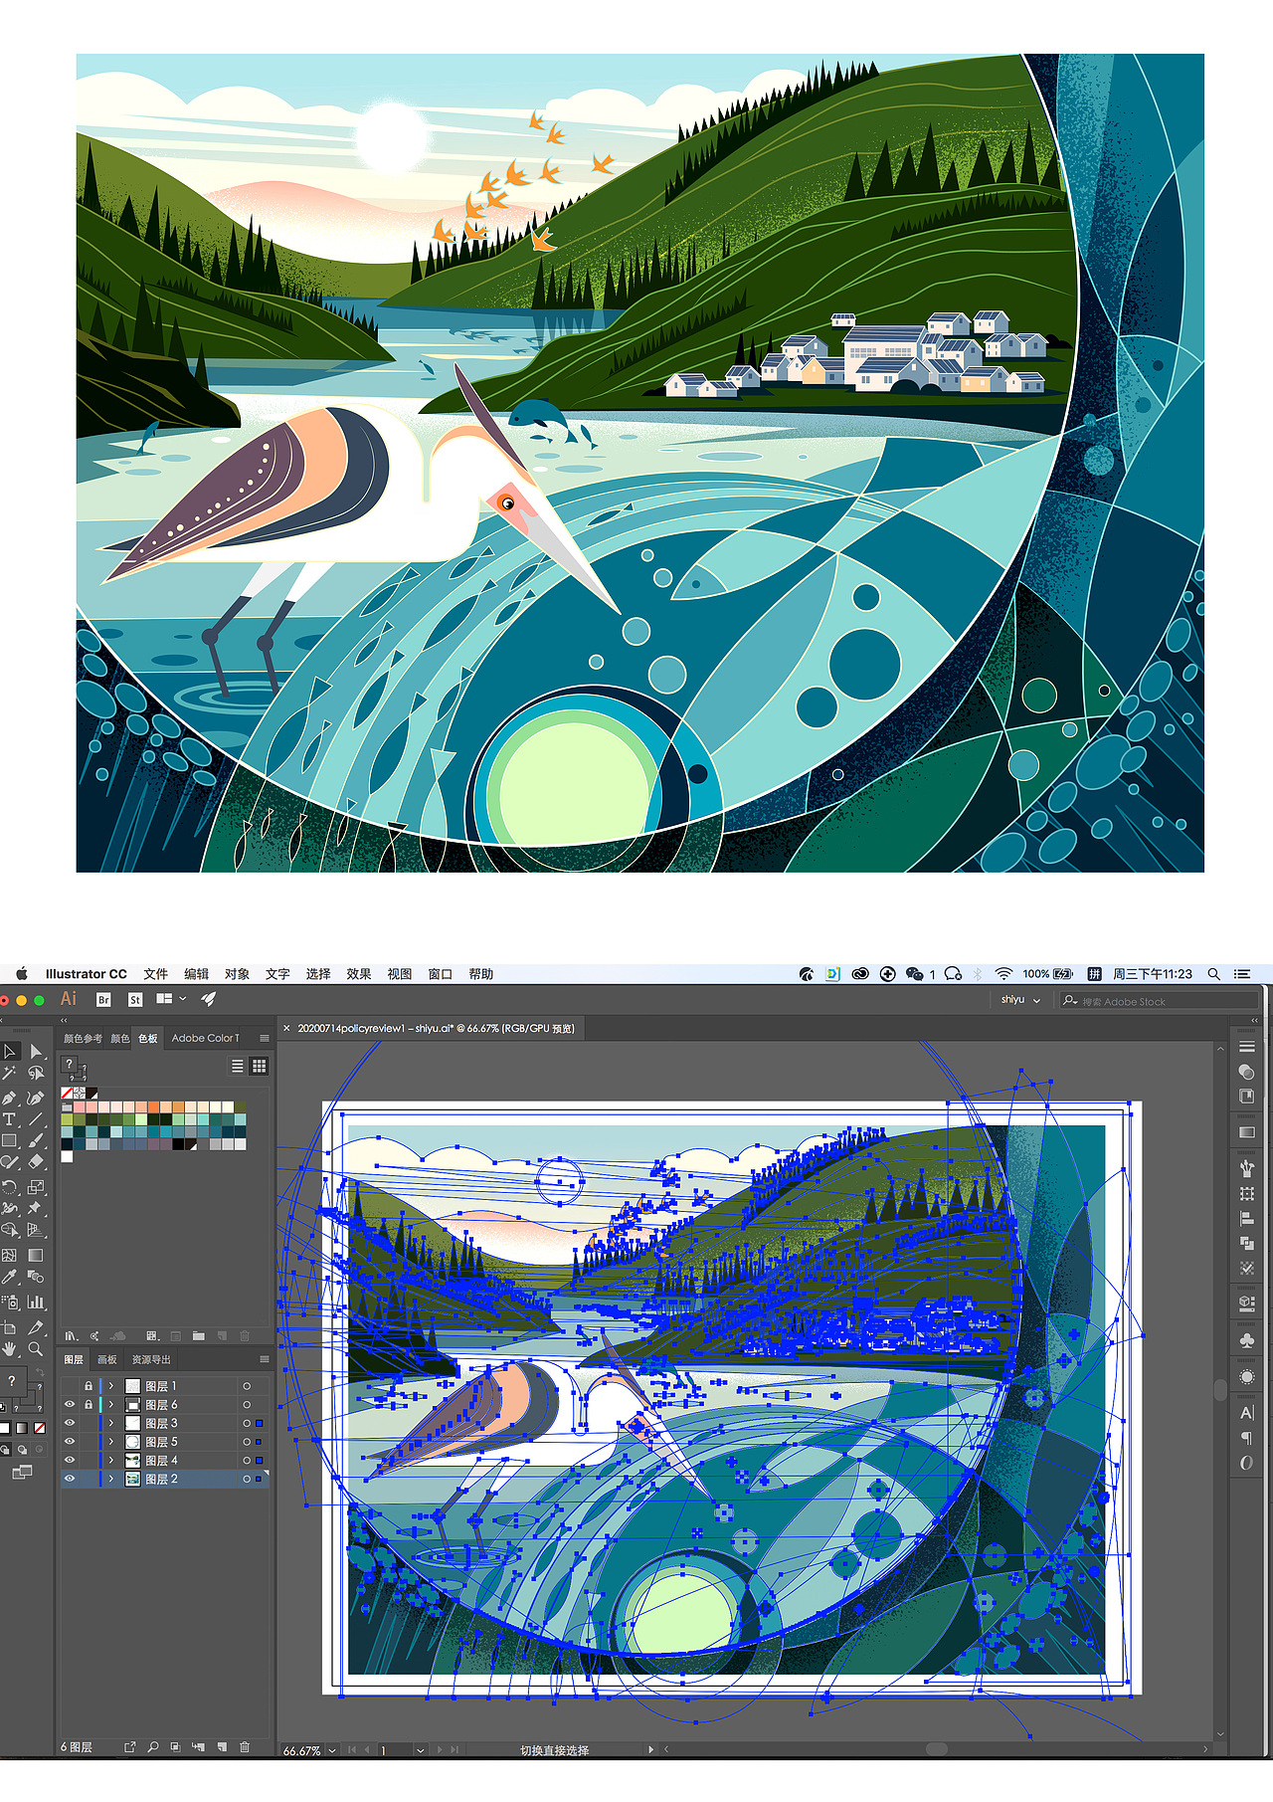Viewport: 1273px width, 1802px height.
Task: Choose the Type tool
Action: click(10, 1119)
